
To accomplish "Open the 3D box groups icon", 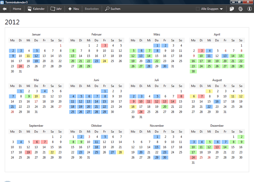I will click(x=232, y=9).
